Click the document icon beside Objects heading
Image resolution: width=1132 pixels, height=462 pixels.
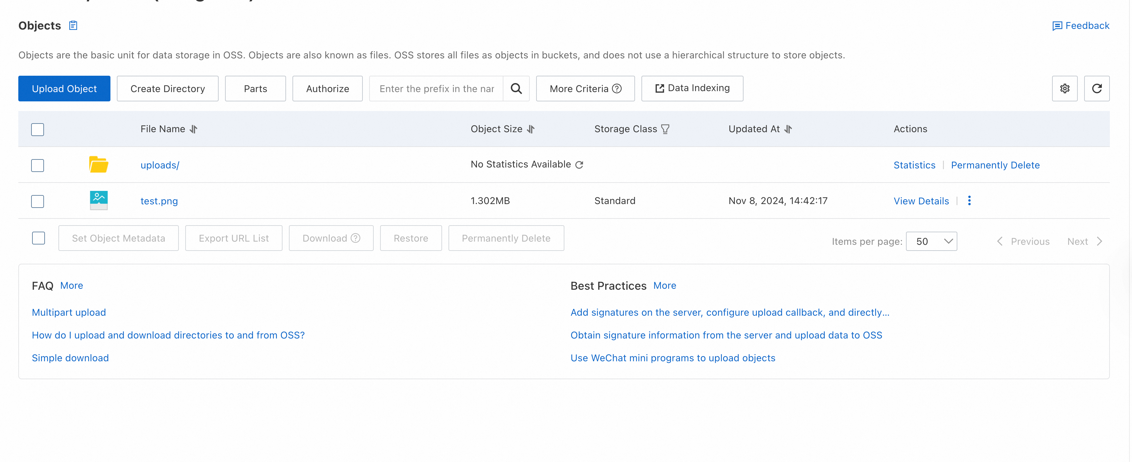(74, 25)
